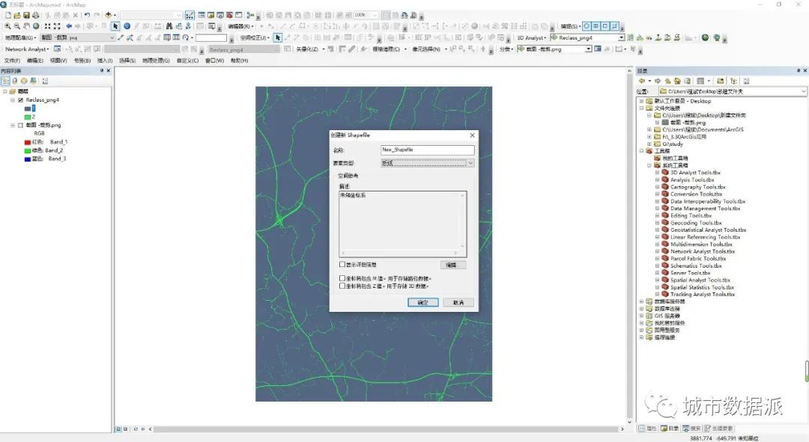Click the List By Source icon in table of contents

coord(15,81)
